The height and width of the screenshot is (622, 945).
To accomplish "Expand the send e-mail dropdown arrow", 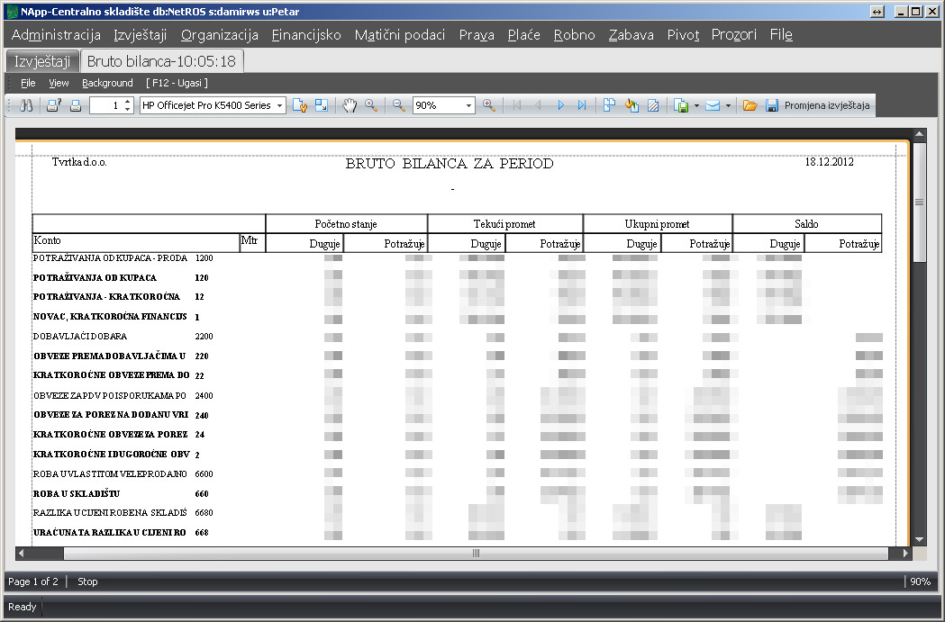I will (727, 105).
